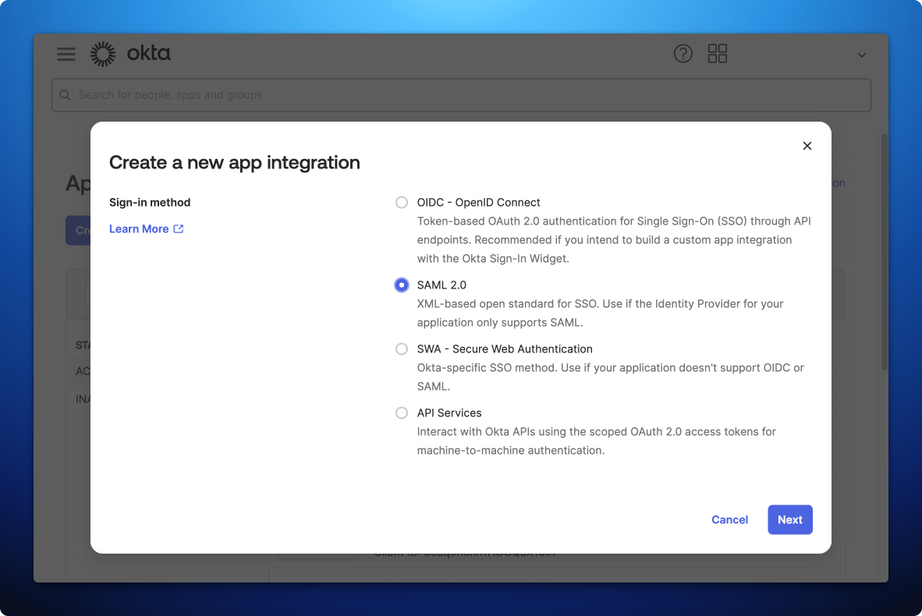Viewport: 922px width, 616px height.
Task: Choose SWA - Secure Web Authentication
Action: pos(401,349)
